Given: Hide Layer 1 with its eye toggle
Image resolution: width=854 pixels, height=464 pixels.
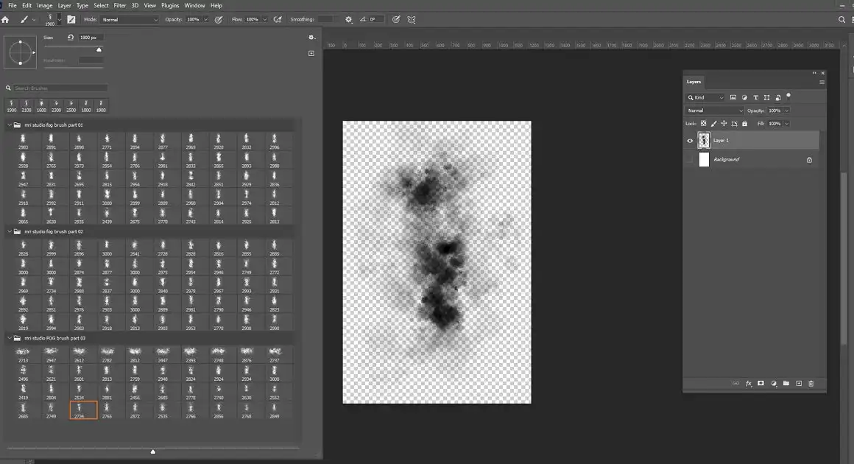Looking at the screenshot, I should click(x=690, y=140).
